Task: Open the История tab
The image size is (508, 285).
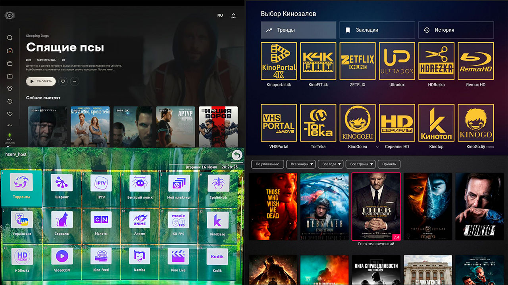Action: [x=456, y=30]
